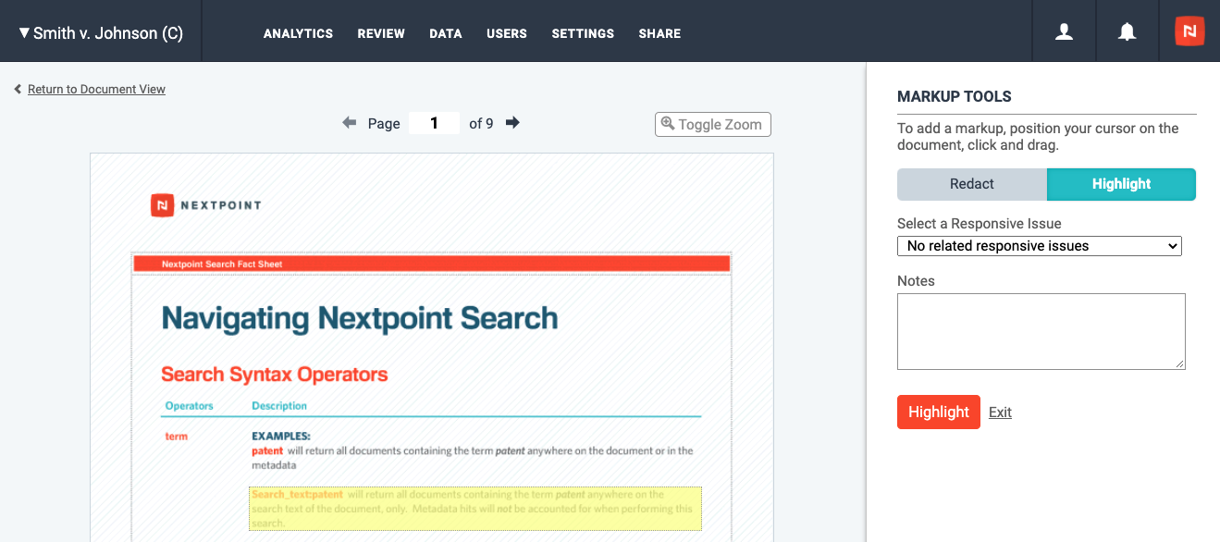The height and width of the screenshot is (542, 1220).
Task: Open the Data menu
Action: [446, 33]
